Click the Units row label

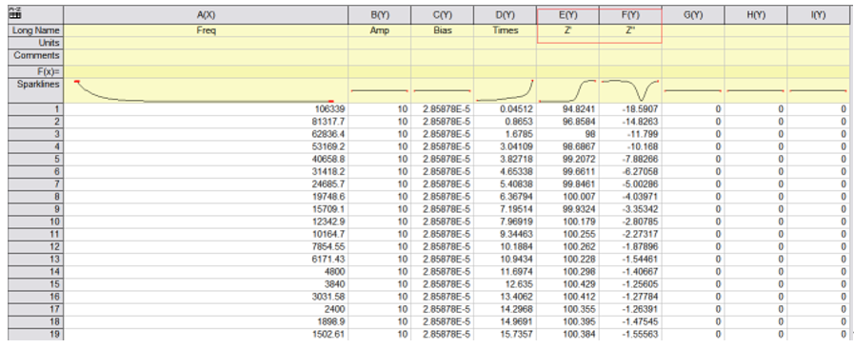[x=35, y=43]
